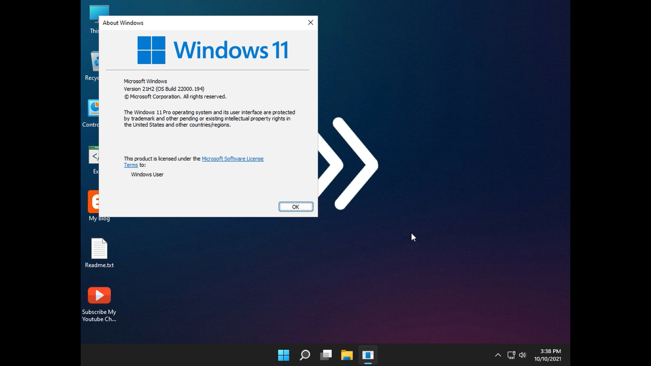Click the "Windows User" licensee text

coord(147,174)
